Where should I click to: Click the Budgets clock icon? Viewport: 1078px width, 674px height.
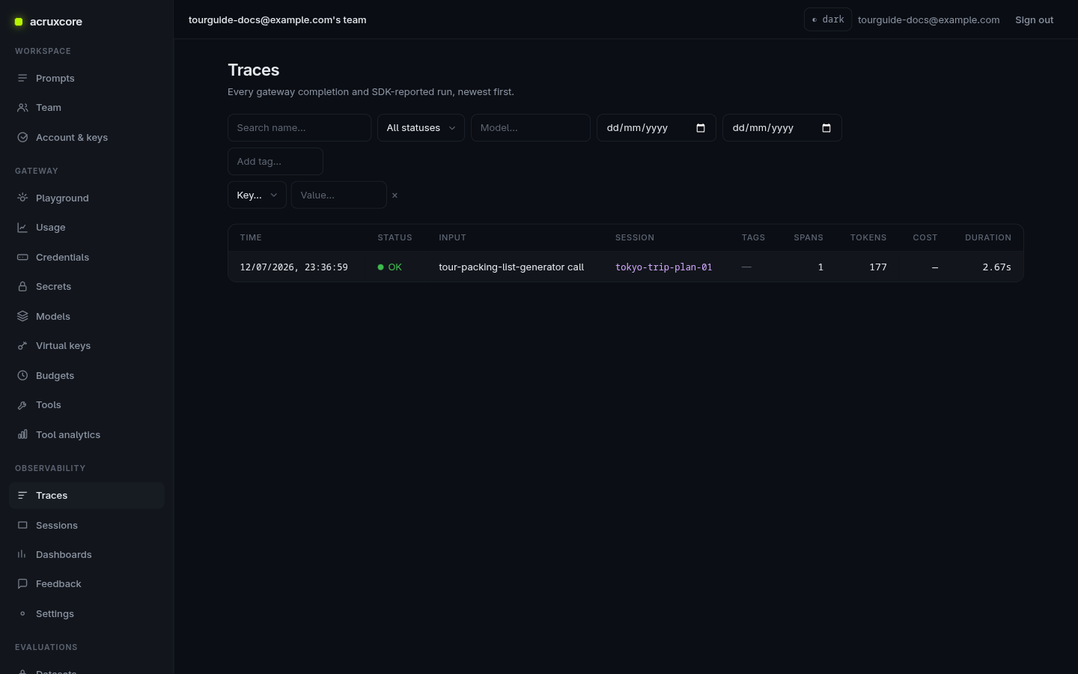(x=22, y=376)
